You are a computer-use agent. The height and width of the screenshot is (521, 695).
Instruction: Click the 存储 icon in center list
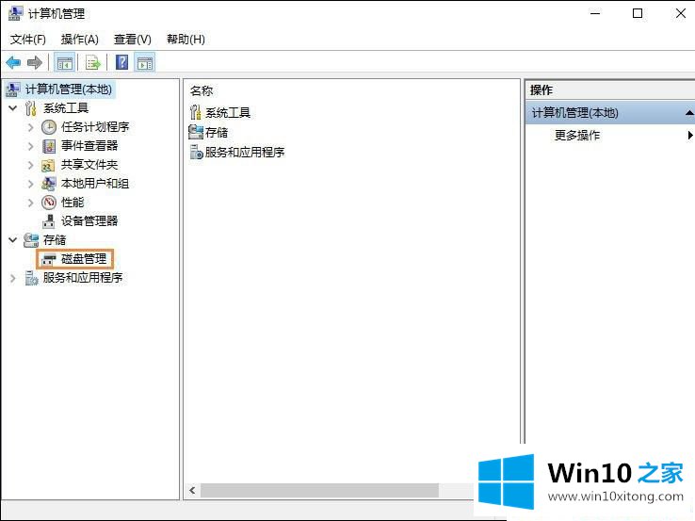pos(196,132)
